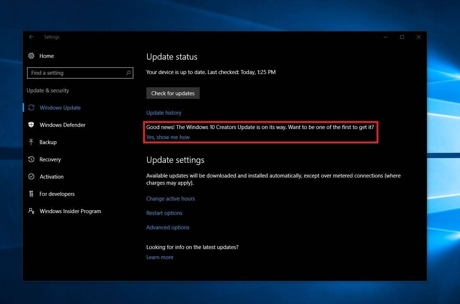Open Restart options link
The image size is (460, 304).
(x=164, y=213)
